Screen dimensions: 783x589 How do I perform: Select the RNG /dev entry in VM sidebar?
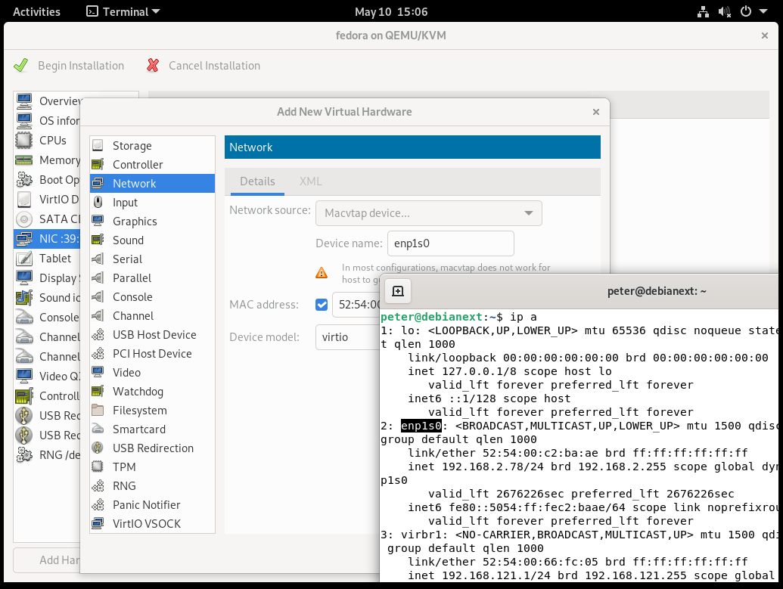[48, 454]
